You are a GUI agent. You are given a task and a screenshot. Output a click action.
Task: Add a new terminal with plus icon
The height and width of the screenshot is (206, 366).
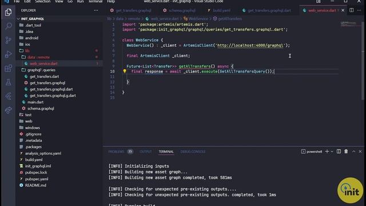[x=327, y=152]
